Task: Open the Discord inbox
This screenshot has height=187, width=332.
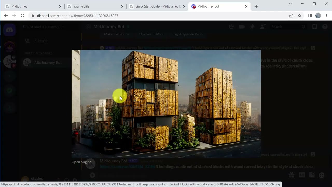Action: 314,26
